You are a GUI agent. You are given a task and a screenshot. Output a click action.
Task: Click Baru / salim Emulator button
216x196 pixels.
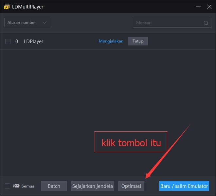click(184, 186)
